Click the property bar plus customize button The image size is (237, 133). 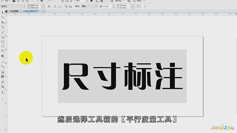(145, 6)
